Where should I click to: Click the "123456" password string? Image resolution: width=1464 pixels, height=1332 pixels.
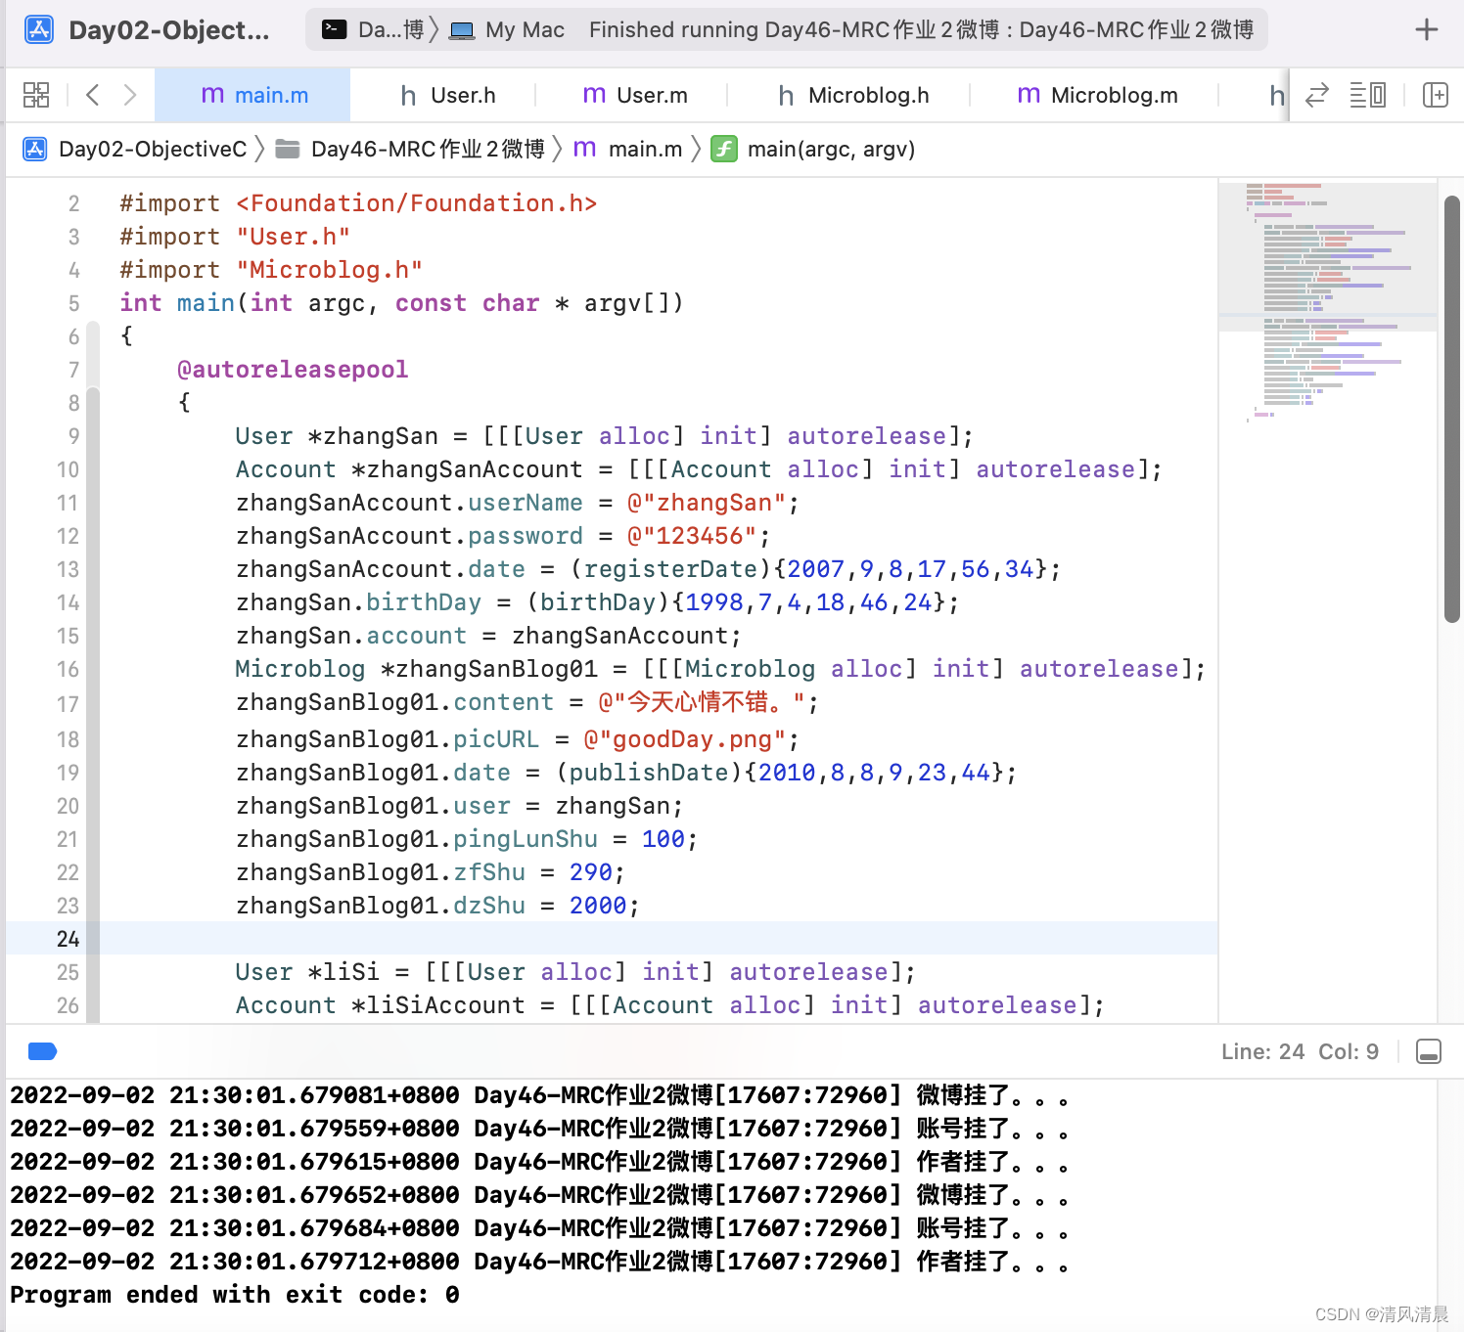[x=692, y=536]
